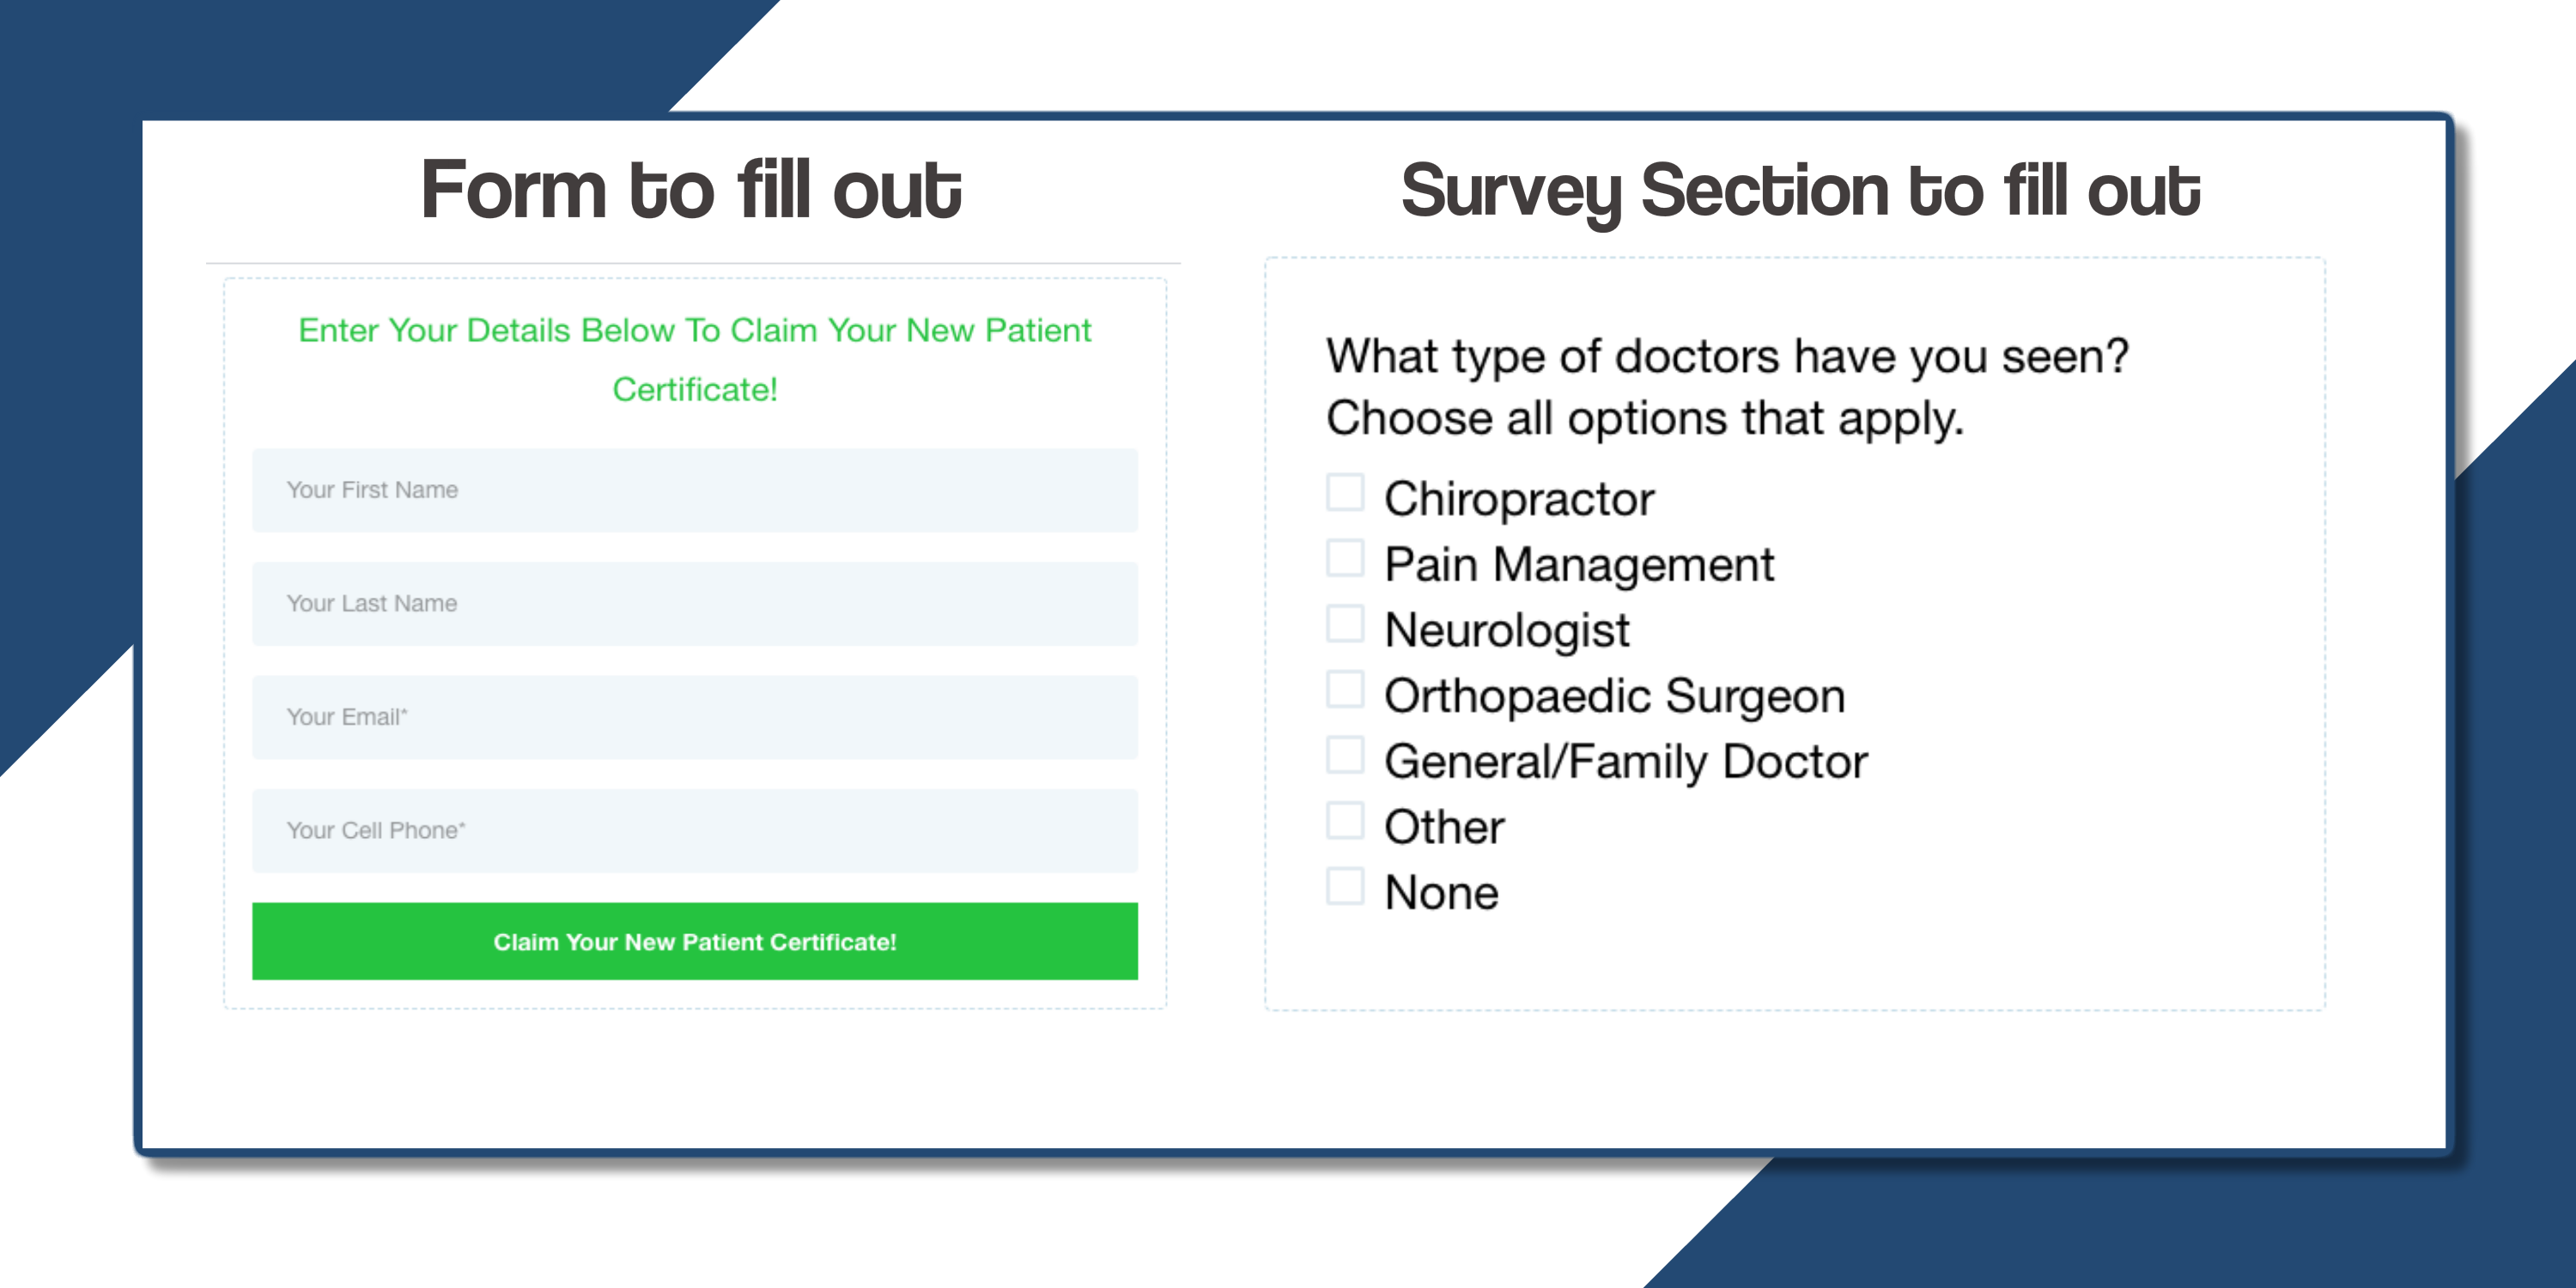Click the green 'Enter Your Details Below' text

pos(695,359)
